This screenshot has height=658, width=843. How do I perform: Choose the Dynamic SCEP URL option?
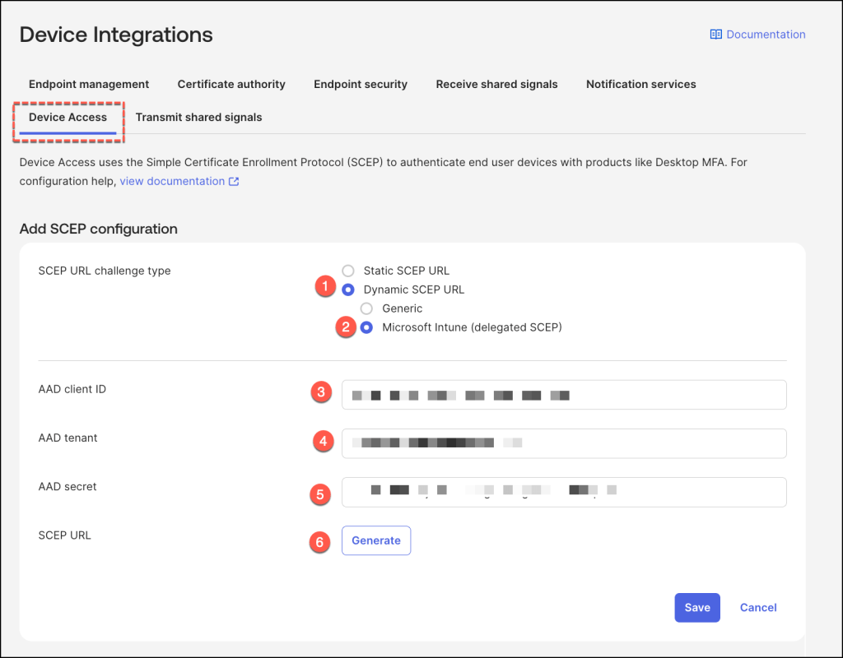click(x=348, y=290)
